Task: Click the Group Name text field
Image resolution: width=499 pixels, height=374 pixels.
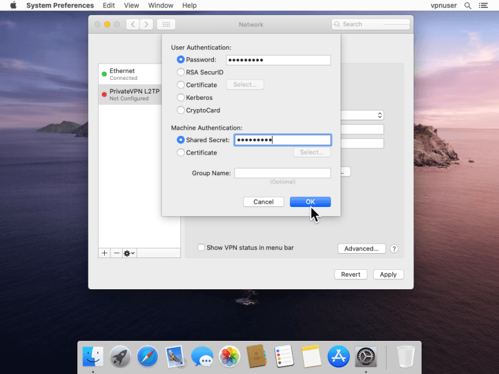Action: click(282, 173)
